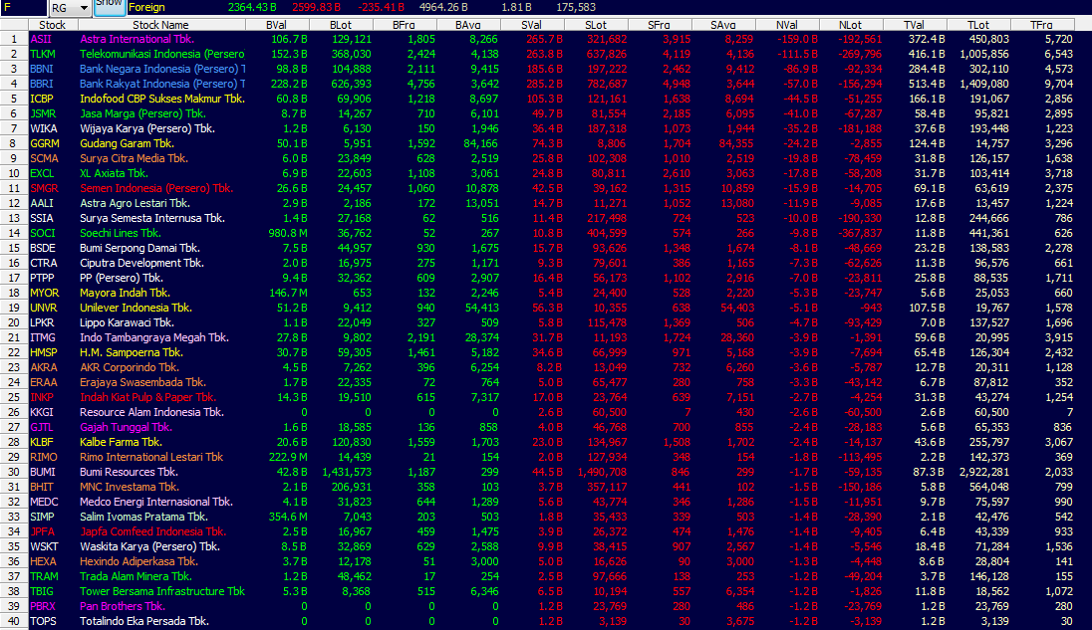The height and width of the screenshot is (630, 1092).
Task: Click the input field containing F
Action: coord(23,8)
